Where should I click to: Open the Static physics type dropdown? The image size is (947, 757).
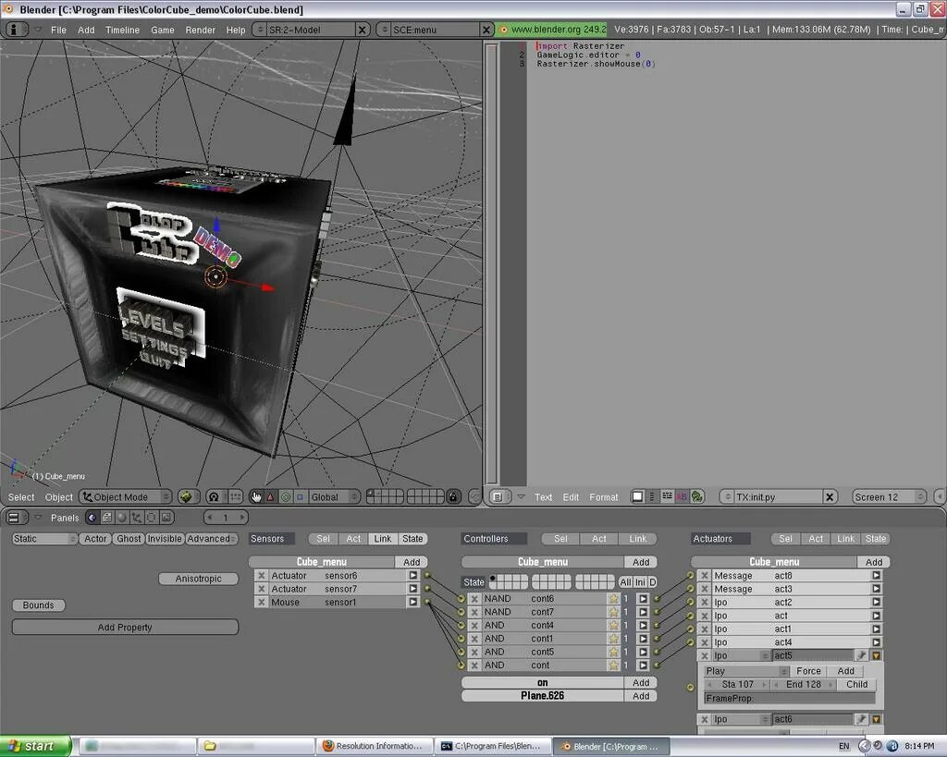click(x=44, y=539)
